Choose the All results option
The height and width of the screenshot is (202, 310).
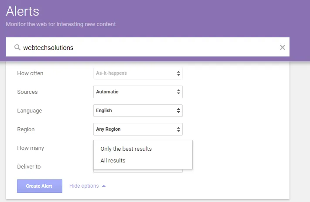pyautogui.click(x=143, y=160)
